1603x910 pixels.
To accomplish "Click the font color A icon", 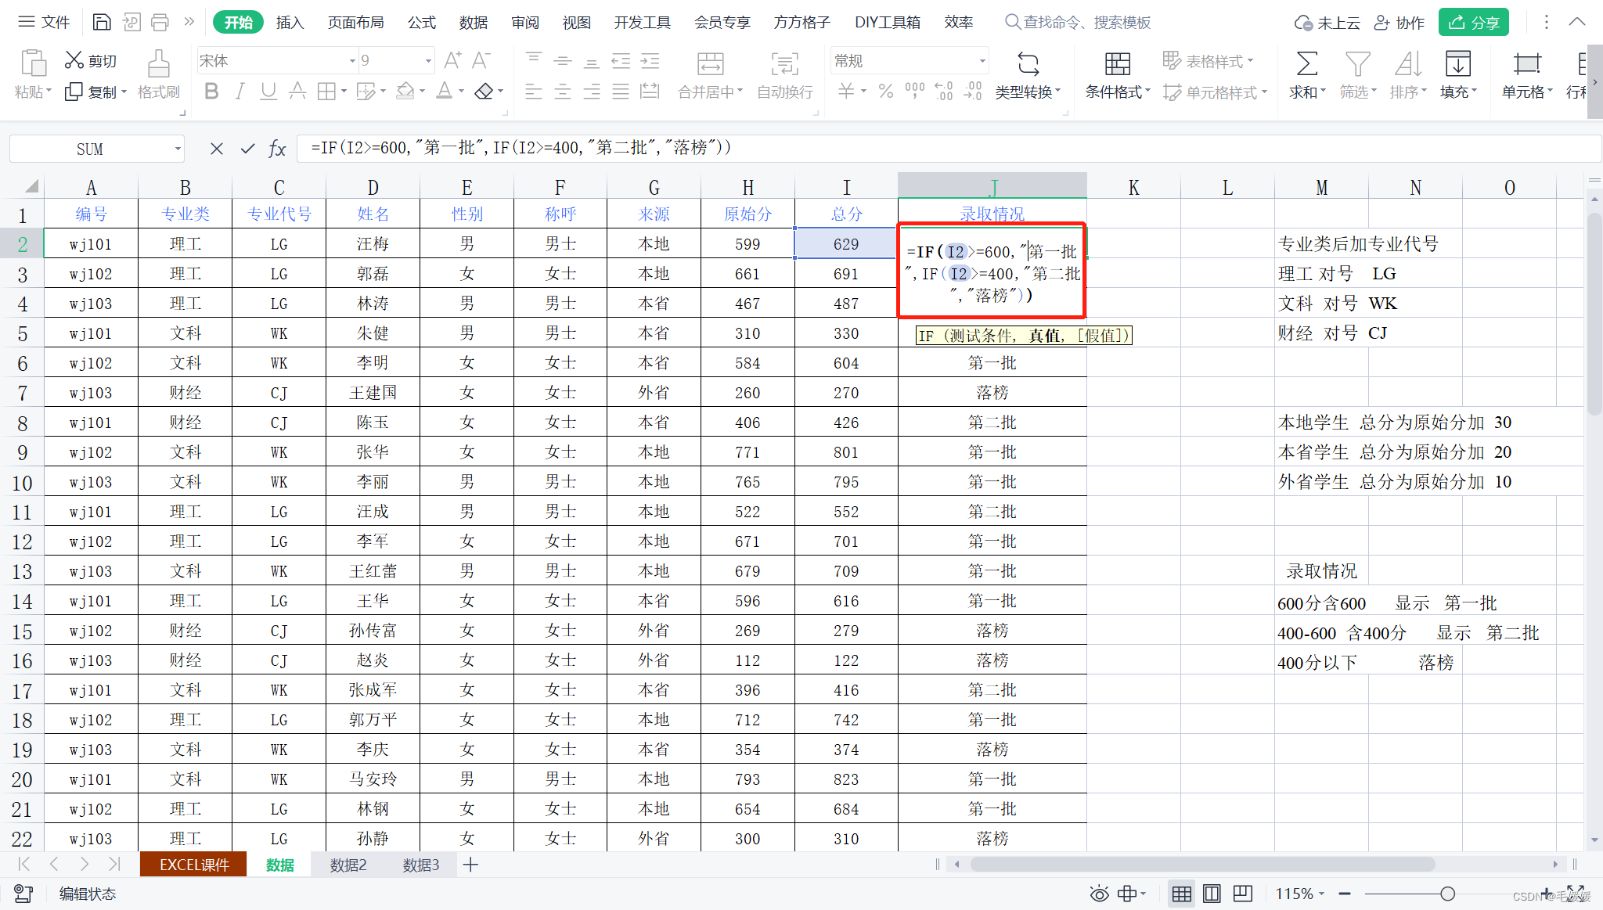I will click(x=444, y=92).
